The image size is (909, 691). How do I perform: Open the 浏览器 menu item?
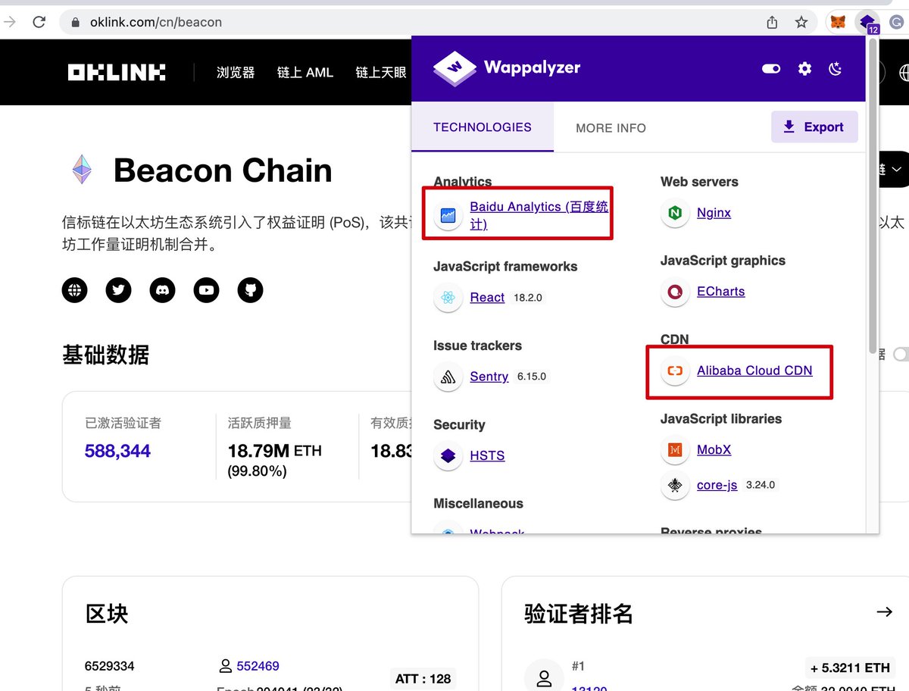click(x=236, y=73)
